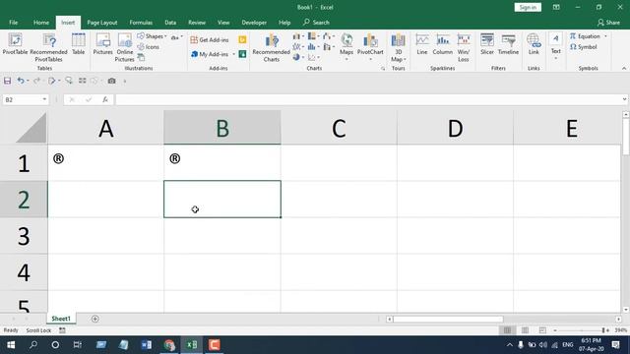The image size is (630, 354).
Task: Expand My Add-ins dropdown arrow
Action: click(x=234, y=54)
